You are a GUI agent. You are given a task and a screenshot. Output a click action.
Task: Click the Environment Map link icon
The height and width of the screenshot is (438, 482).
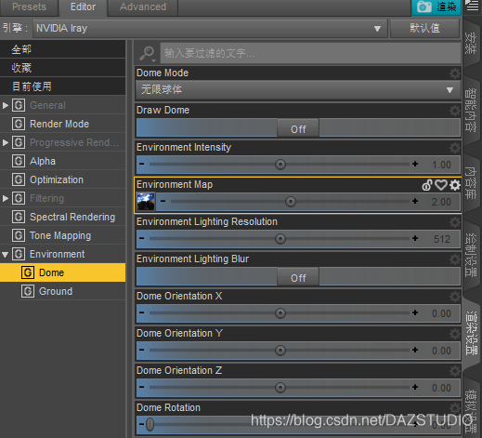(427, 185)
